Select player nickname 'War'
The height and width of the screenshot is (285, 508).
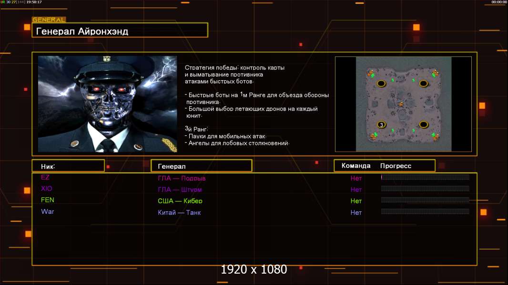coord(47,211)
